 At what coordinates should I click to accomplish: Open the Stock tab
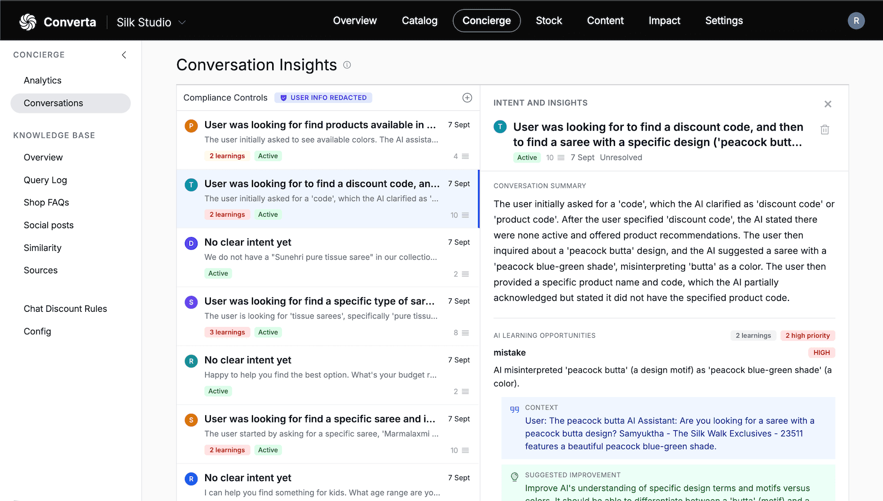pos(549,21)
